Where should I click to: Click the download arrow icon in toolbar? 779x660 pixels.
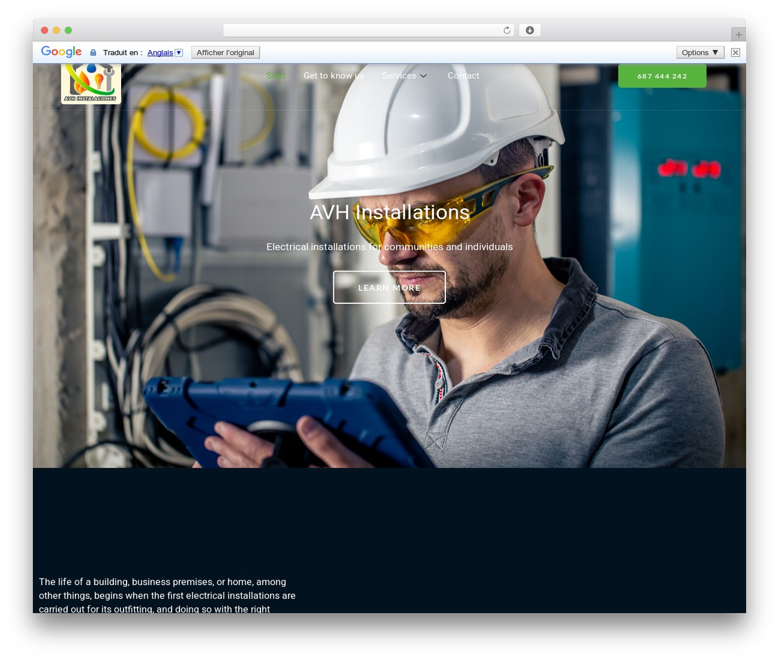pos(529,30)
